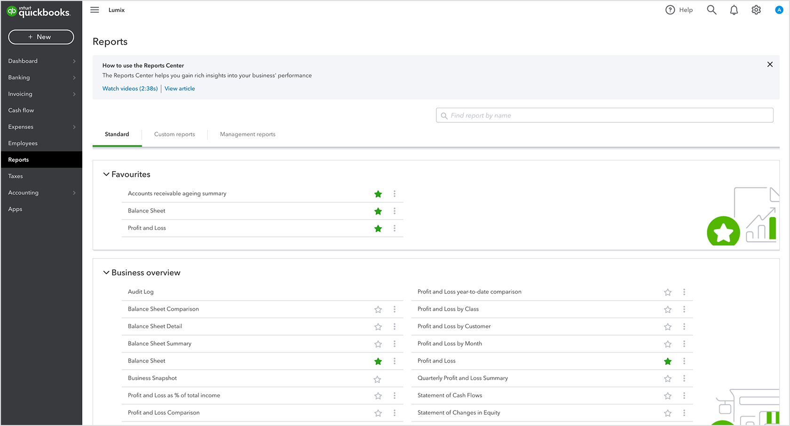Click the New button in sidebar
The image size is (790, 426).
[41, 37]
